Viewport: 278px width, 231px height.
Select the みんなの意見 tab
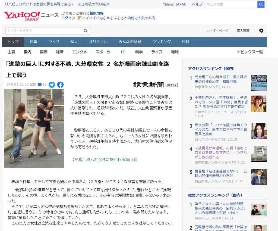click(x=130, y=42)
